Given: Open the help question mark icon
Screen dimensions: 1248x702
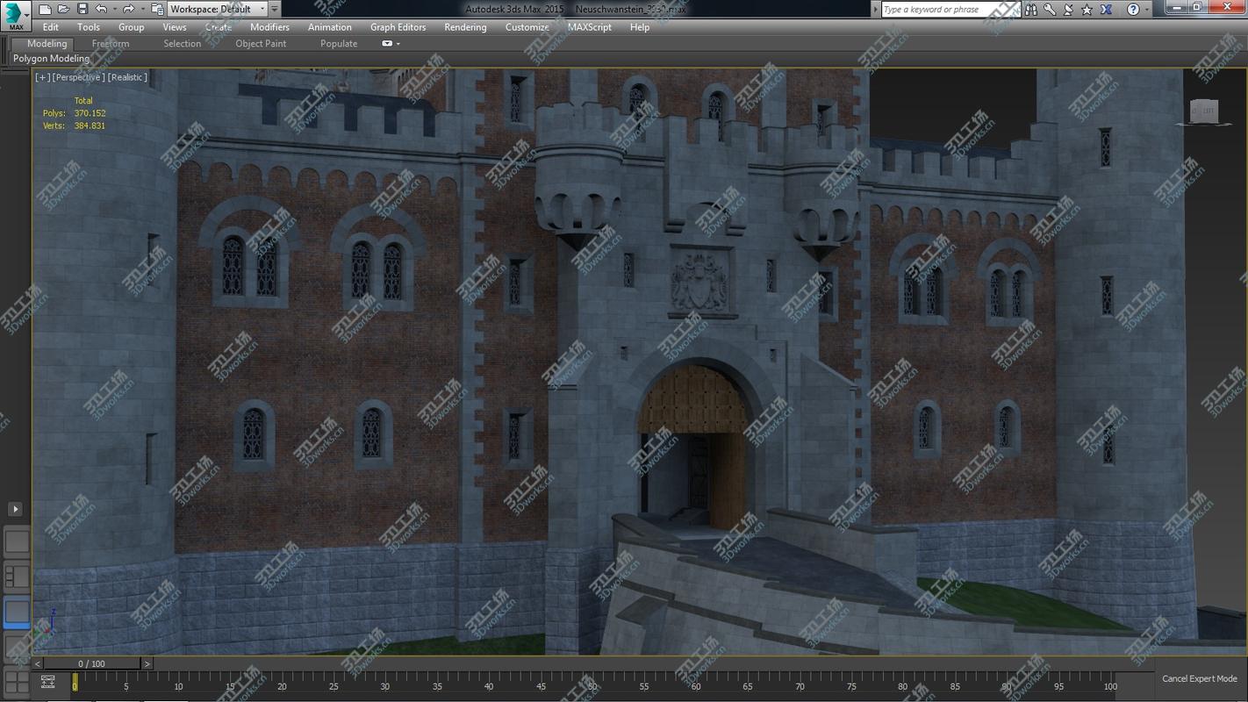Looking at the screenshot, I should (x=1133, y=9).
